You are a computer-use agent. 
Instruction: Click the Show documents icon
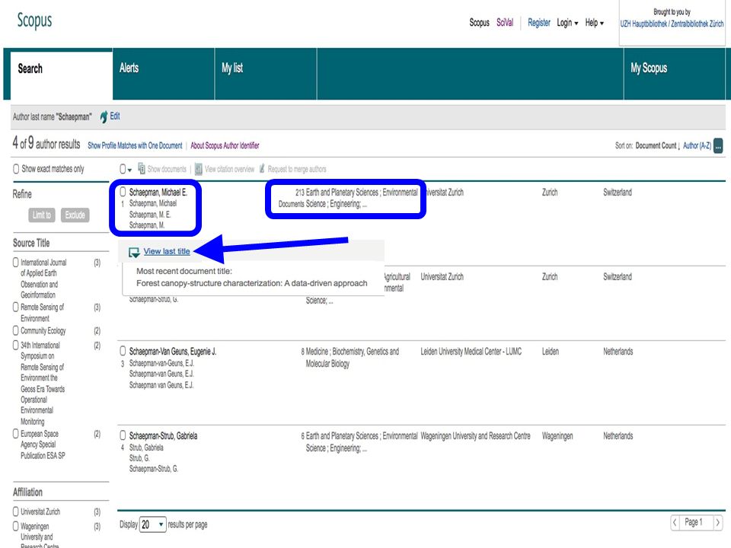pos(142,169)
